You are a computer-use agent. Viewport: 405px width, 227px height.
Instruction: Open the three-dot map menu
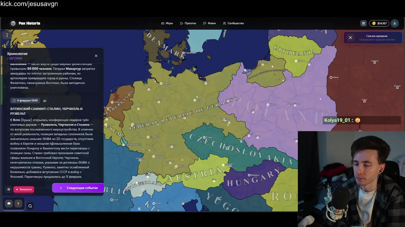(x=7, y=35)
